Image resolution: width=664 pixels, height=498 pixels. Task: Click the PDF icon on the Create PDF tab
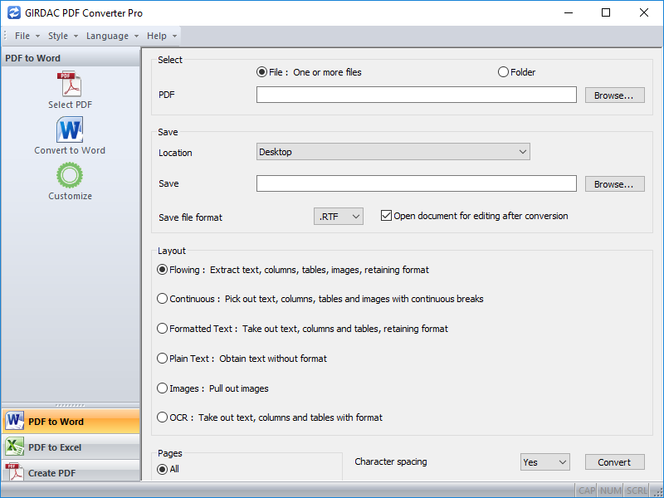pyautogui.click(x=14, y=471)
